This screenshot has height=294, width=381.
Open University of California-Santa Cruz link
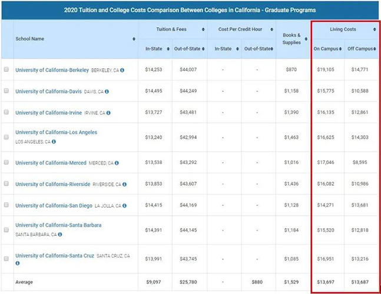point(55,256)
